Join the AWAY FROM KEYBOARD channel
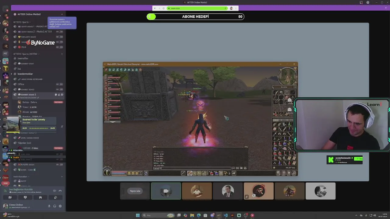 point(38,79)
